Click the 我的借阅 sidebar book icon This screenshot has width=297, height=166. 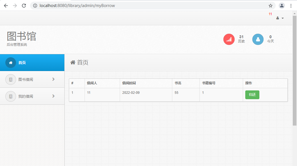point(11,96)
